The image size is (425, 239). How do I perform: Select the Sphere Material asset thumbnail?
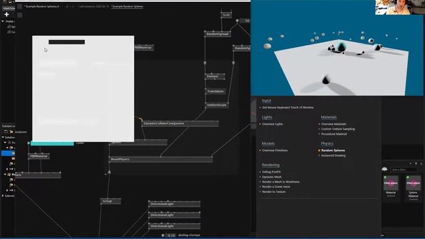coord(413,183)
